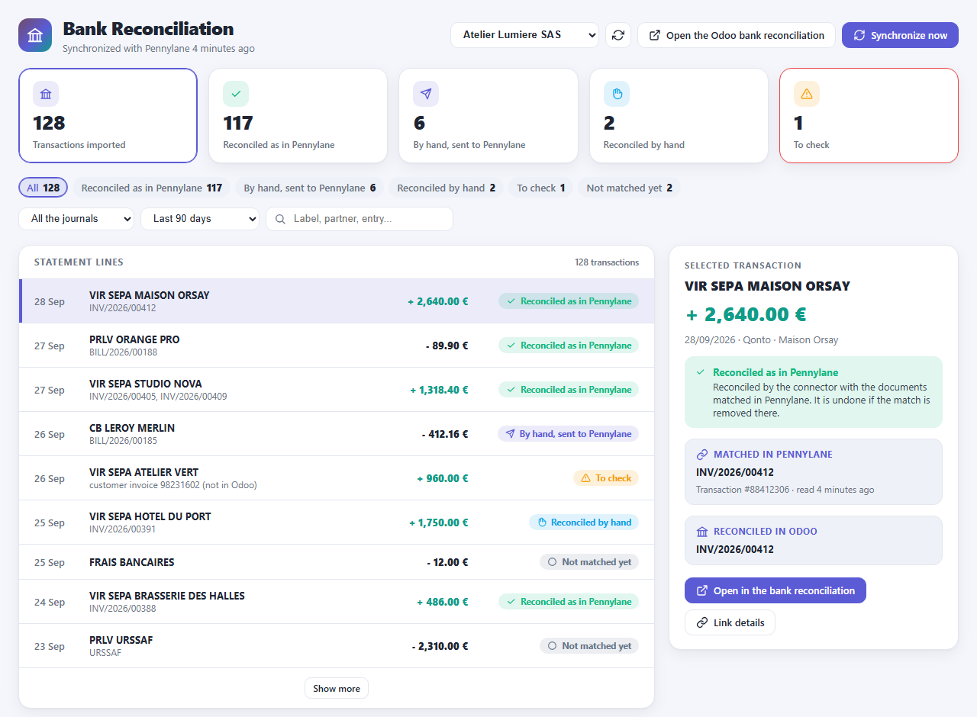Select the VIR SEPA BRASSERIE DES HALLES row
977x717 pixels.
click(x=337, y=602)
